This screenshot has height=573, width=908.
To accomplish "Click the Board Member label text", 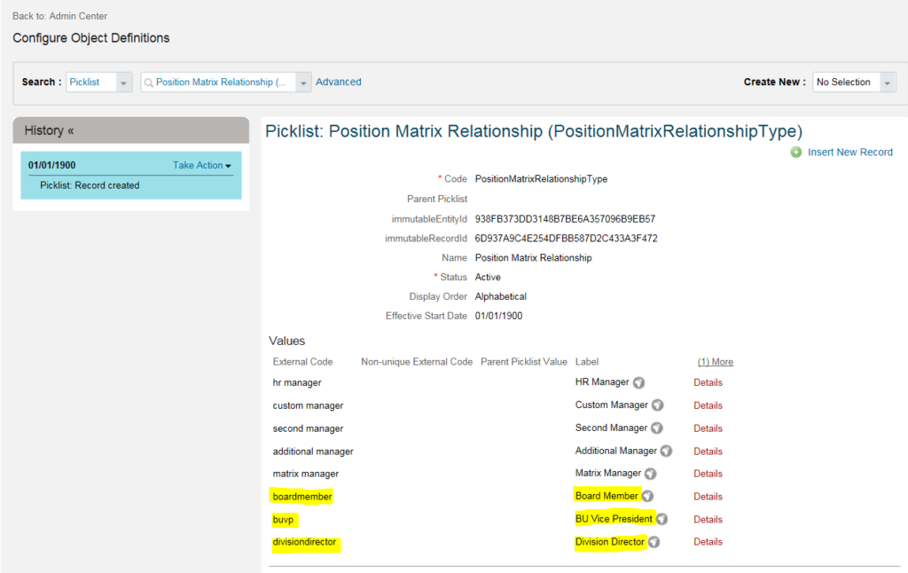I will pos(607,496).
